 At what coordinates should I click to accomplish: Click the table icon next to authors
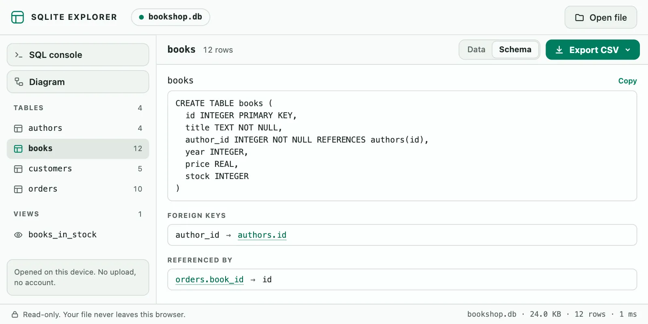pyautogui.click(x=18, y=128)
